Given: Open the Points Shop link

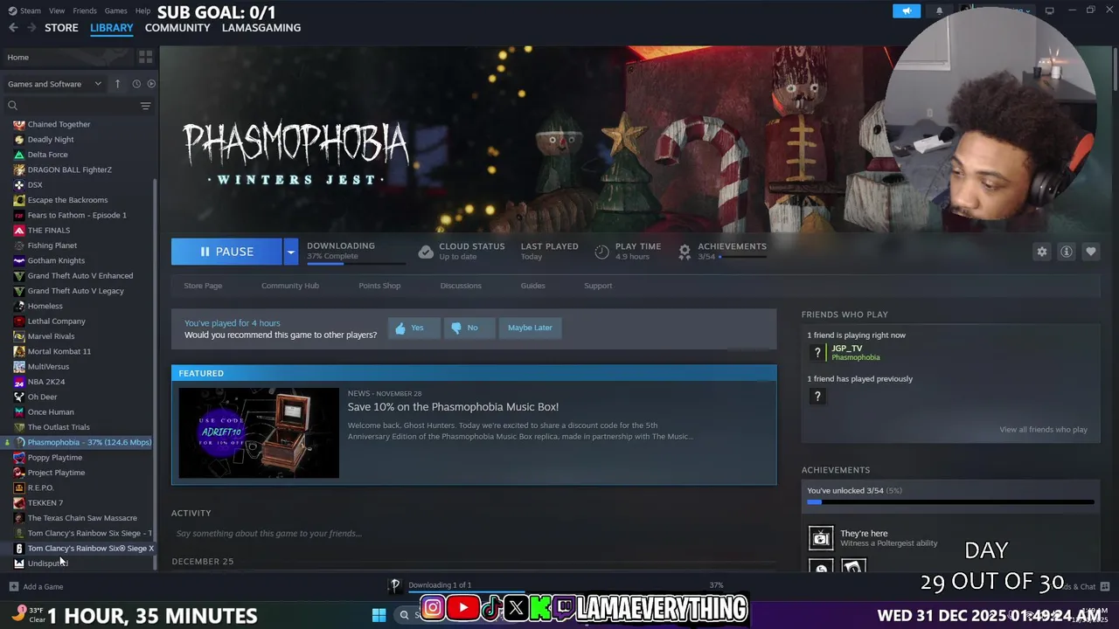Looking at the screenshot, I should click(379, 286).
